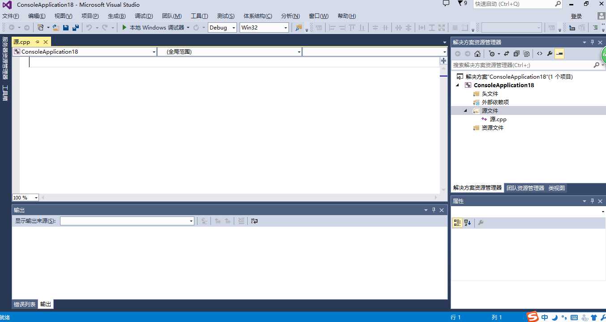The width and height of the screenshot is (606, 322).
Task: Click the 快速启动 search box
Action: 517,4
